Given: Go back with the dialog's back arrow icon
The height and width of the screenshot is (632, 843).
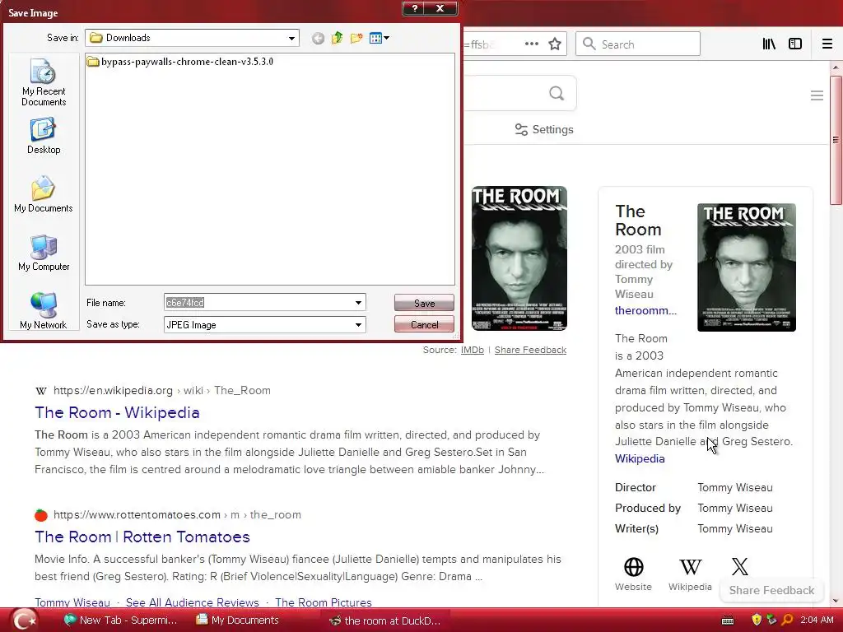Looking at the screenshot, I should [x=318, y=38].
